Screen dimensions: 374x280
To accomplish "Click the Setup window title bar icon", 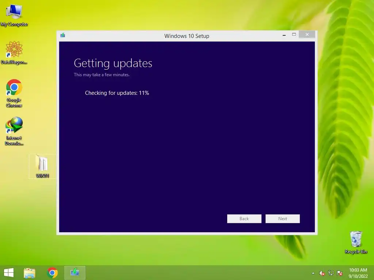I will 63,35.
